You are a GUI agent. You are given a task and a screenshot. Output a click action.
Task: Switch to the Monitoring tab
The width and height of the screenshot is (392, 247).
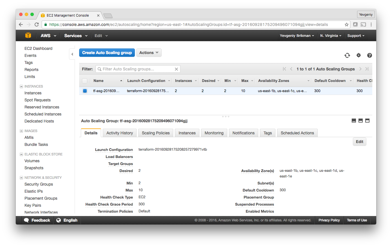coord(214,133)
